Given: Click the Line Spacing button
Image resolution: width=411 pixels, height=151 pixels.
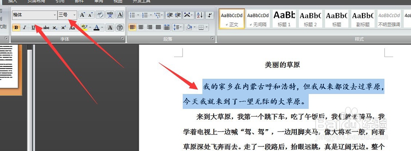Looking at the screenshot, I should point(178,27).
